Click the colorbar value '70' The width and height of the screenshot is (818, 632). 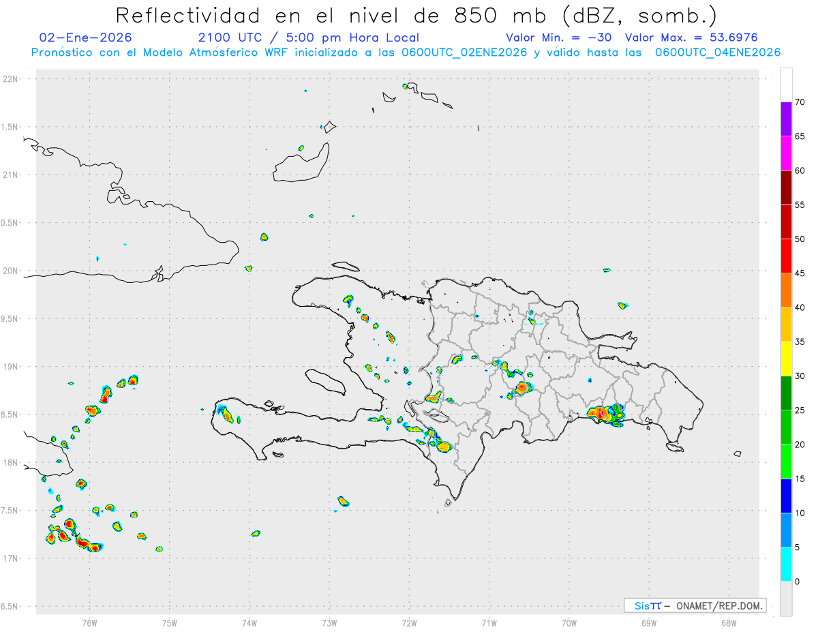point(800,102)
